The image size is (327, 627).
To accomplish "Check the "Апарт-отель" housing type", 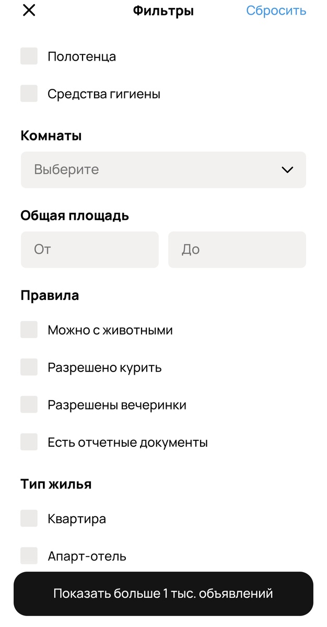I will (x=29, y=555).
